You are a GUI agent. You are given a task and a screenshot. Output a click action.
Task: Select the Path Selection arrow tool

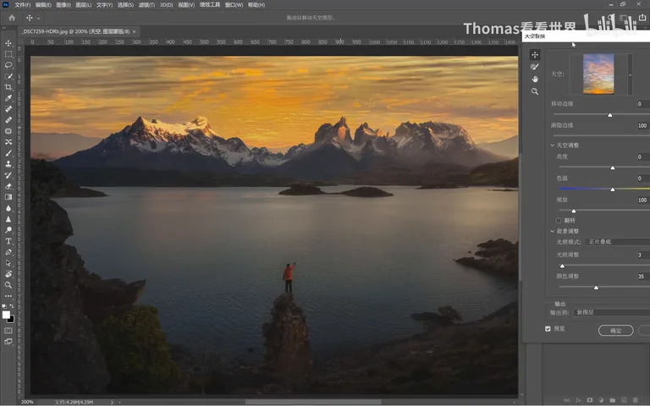(x=8, y=263)
